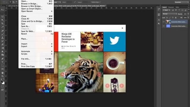Viewport: 190px width, 107px height.
Task: Select the Lasso tool
Action: [x=3, y=17]
